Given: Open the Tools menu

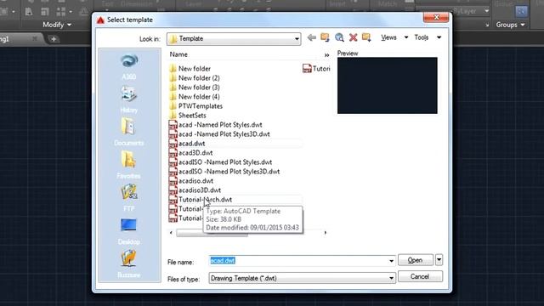Looking at the screenshot, I should pyautogui.click(x=428, y=37).
